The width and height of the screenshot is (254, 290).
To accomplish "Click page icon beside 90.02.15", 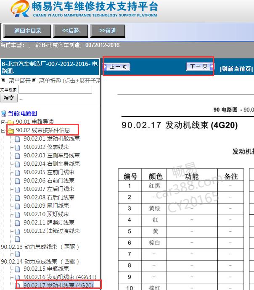I will tap(17, 269).
